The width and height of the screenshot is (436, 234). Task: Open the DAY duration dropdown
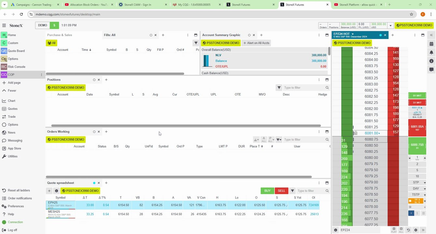tap(425, 189)
